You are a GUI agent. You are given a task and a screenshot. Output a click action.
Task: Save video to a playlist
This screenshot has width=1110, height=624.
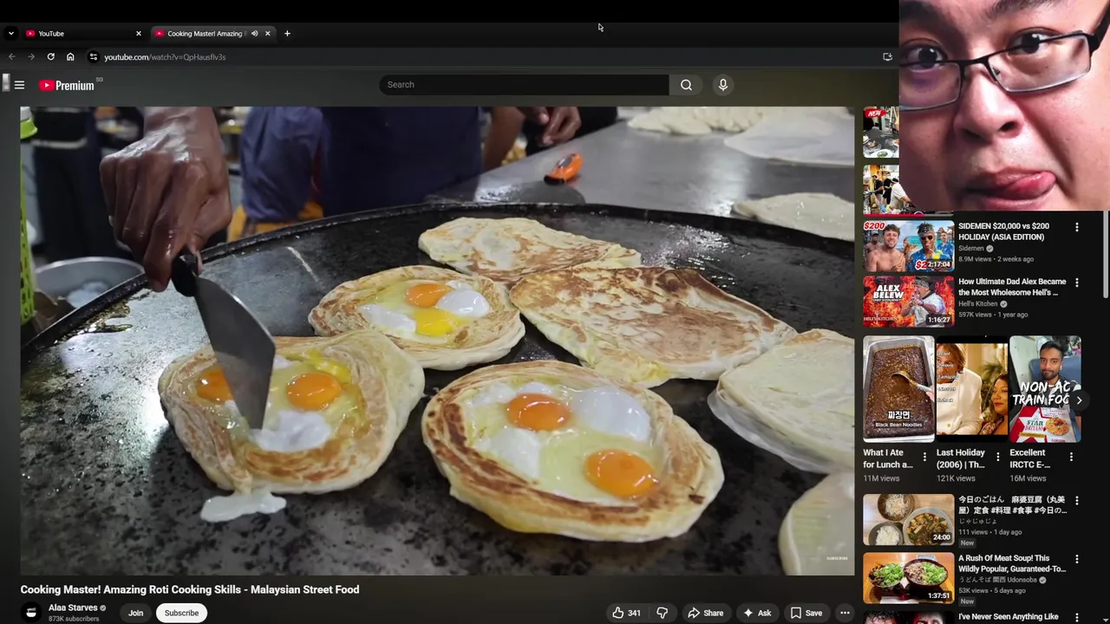[806, 613]
